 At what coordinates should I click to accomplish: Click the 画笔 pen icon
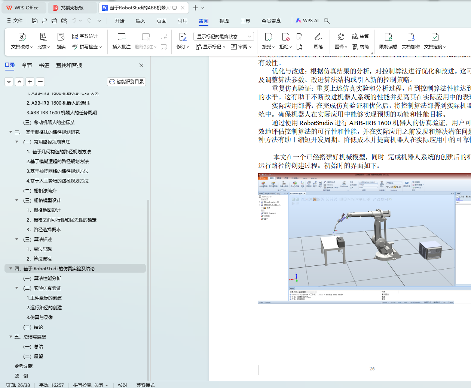[x=318, y=37]
